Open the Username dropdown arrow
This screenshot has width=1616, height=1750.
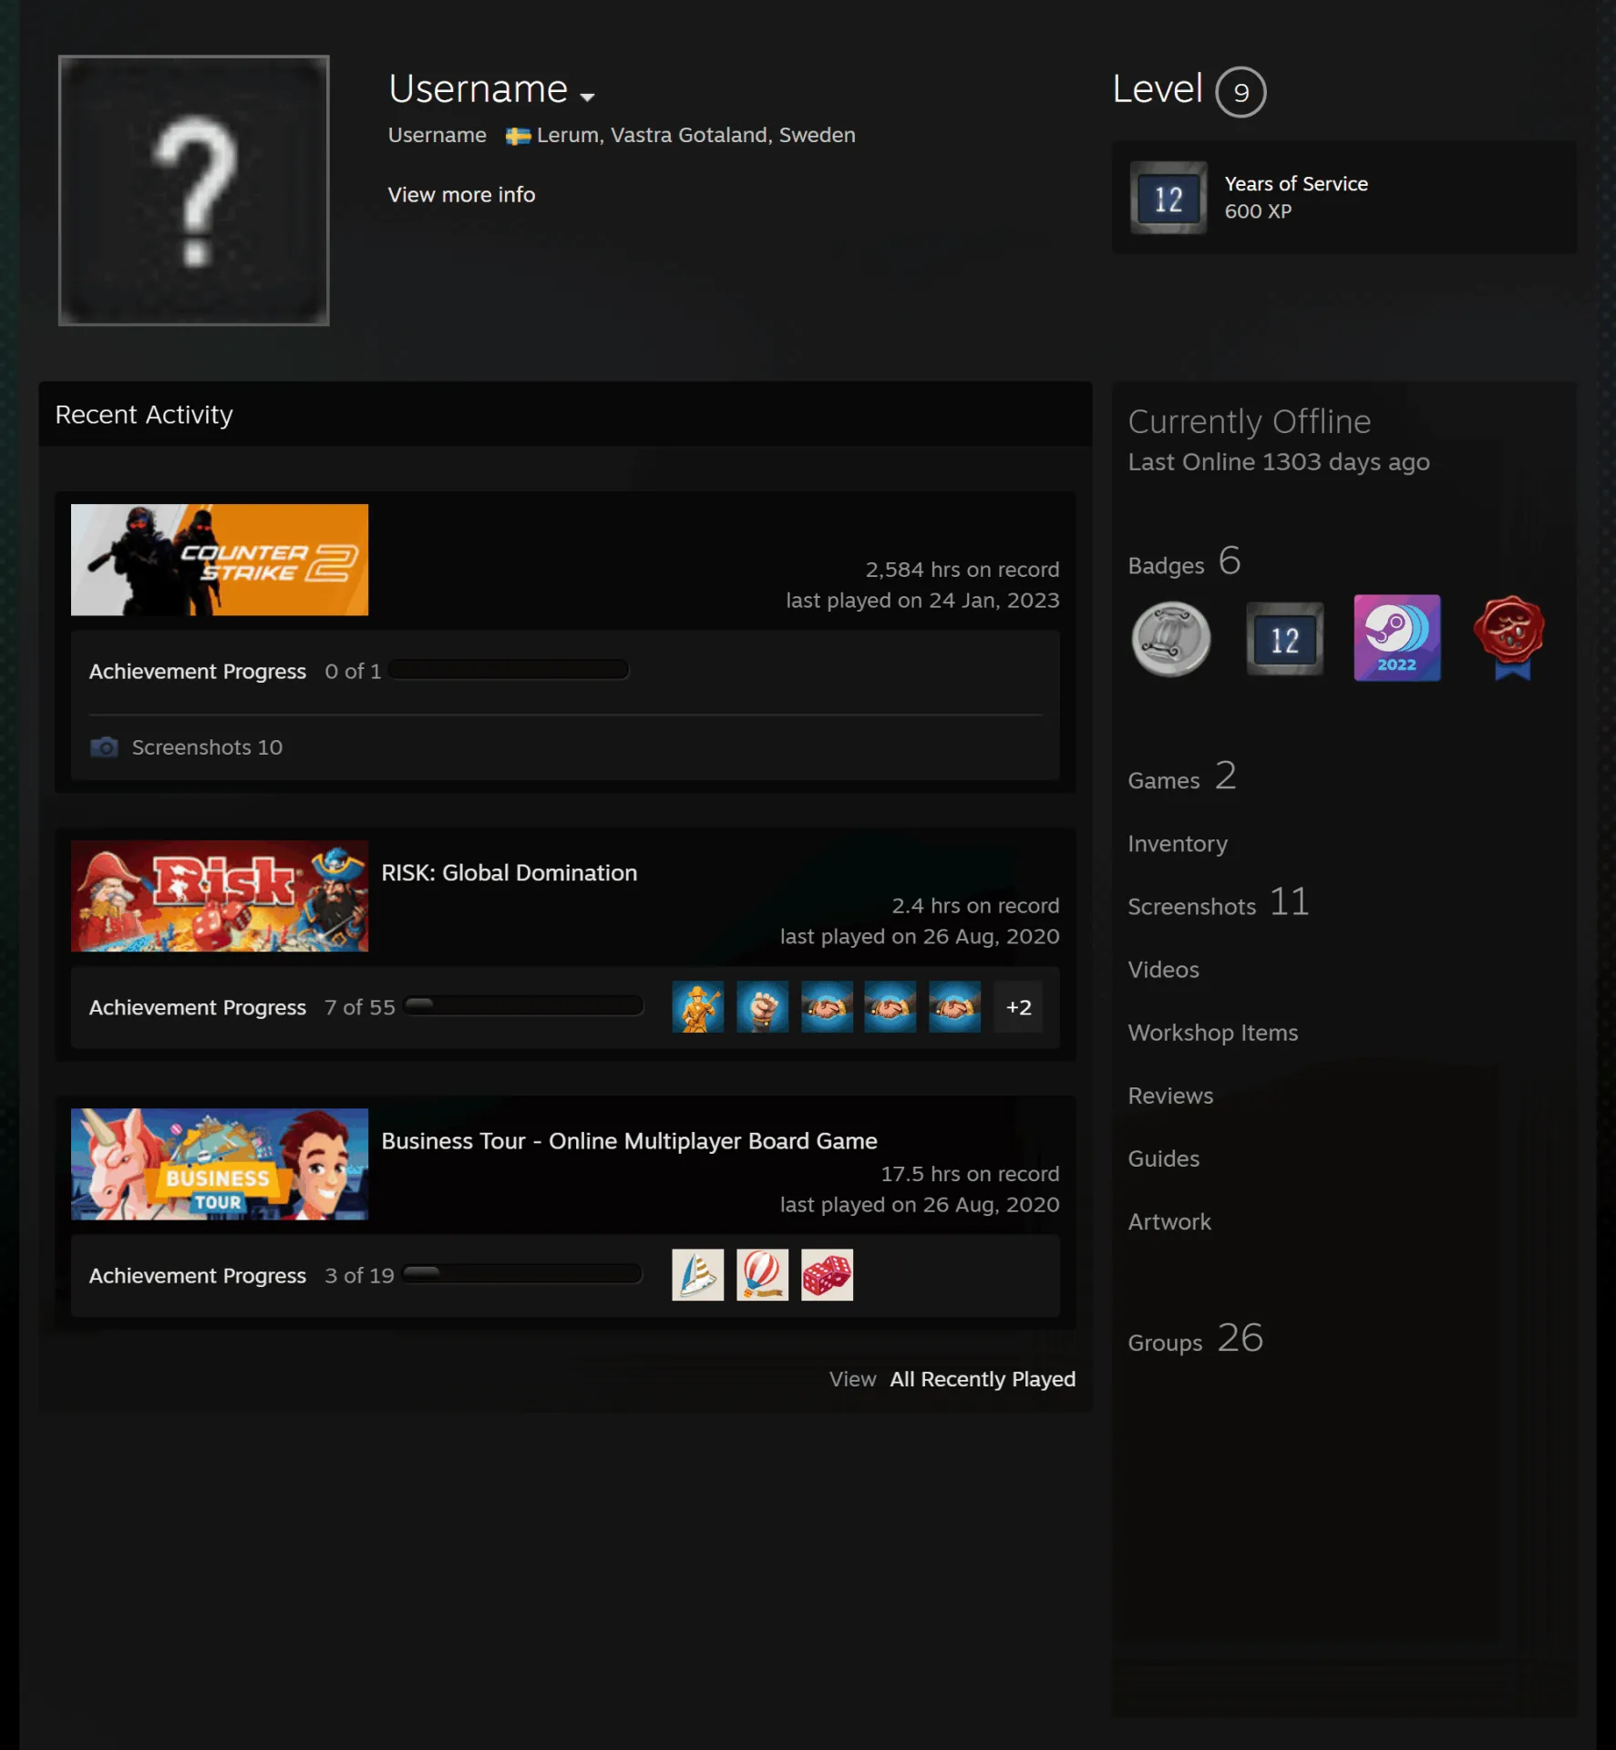tap(587, 96)
